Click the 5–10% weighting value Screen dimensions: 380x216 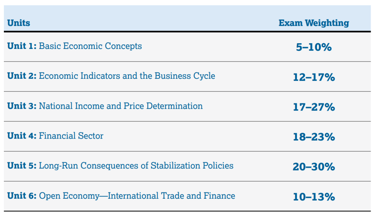pos(314,47)
